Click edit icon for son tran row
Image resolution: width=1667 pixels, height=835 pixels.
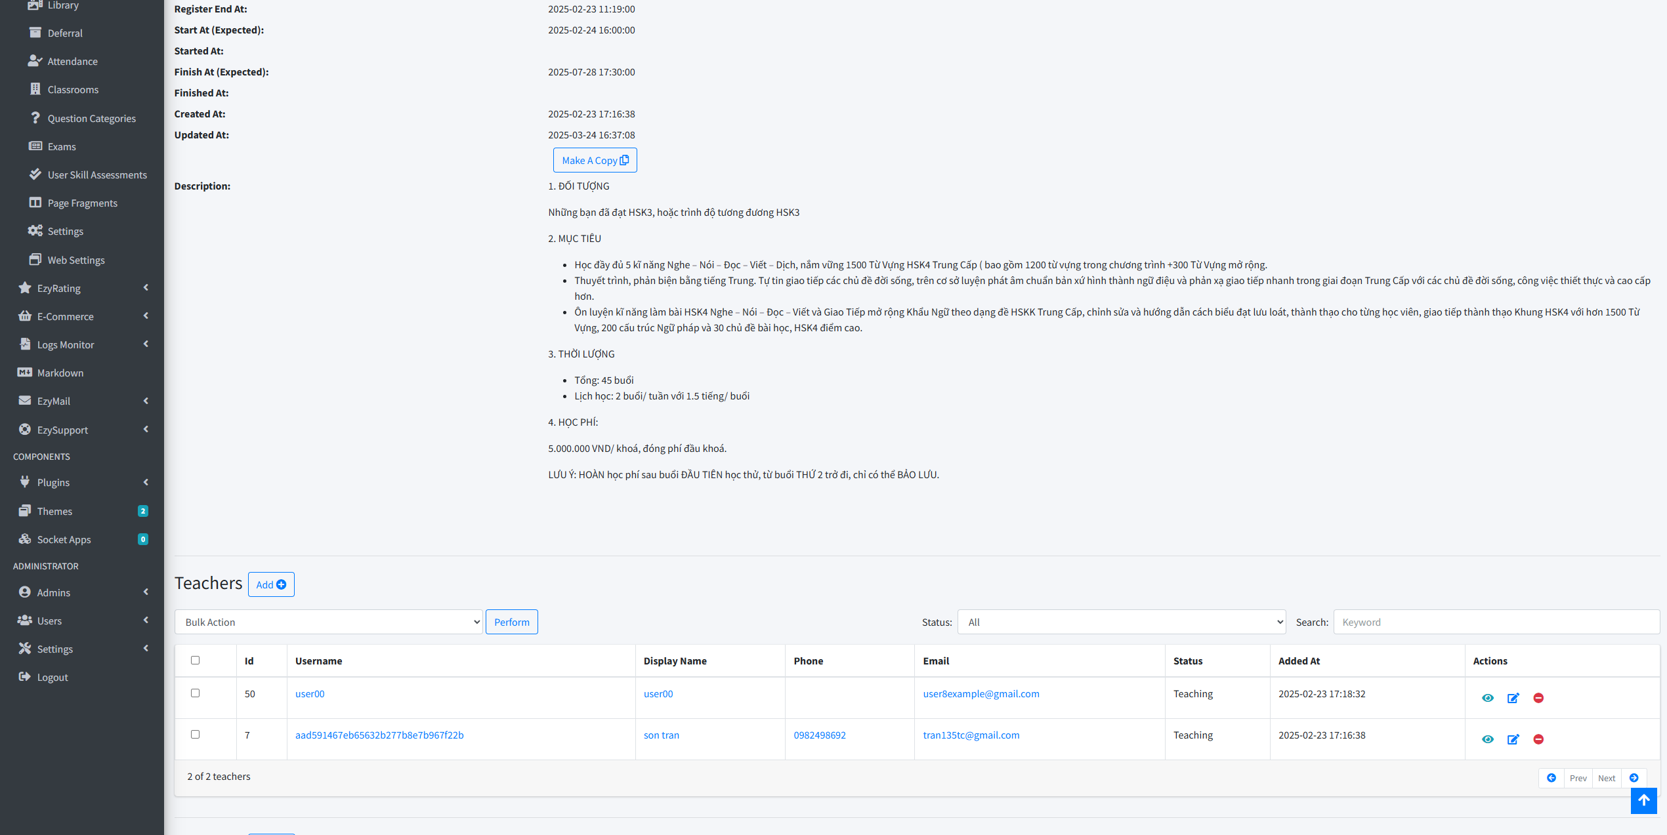tap(1513, 739)
